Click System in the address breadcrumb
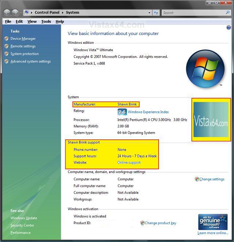234x242 pixels. click(x=73, y=12)
